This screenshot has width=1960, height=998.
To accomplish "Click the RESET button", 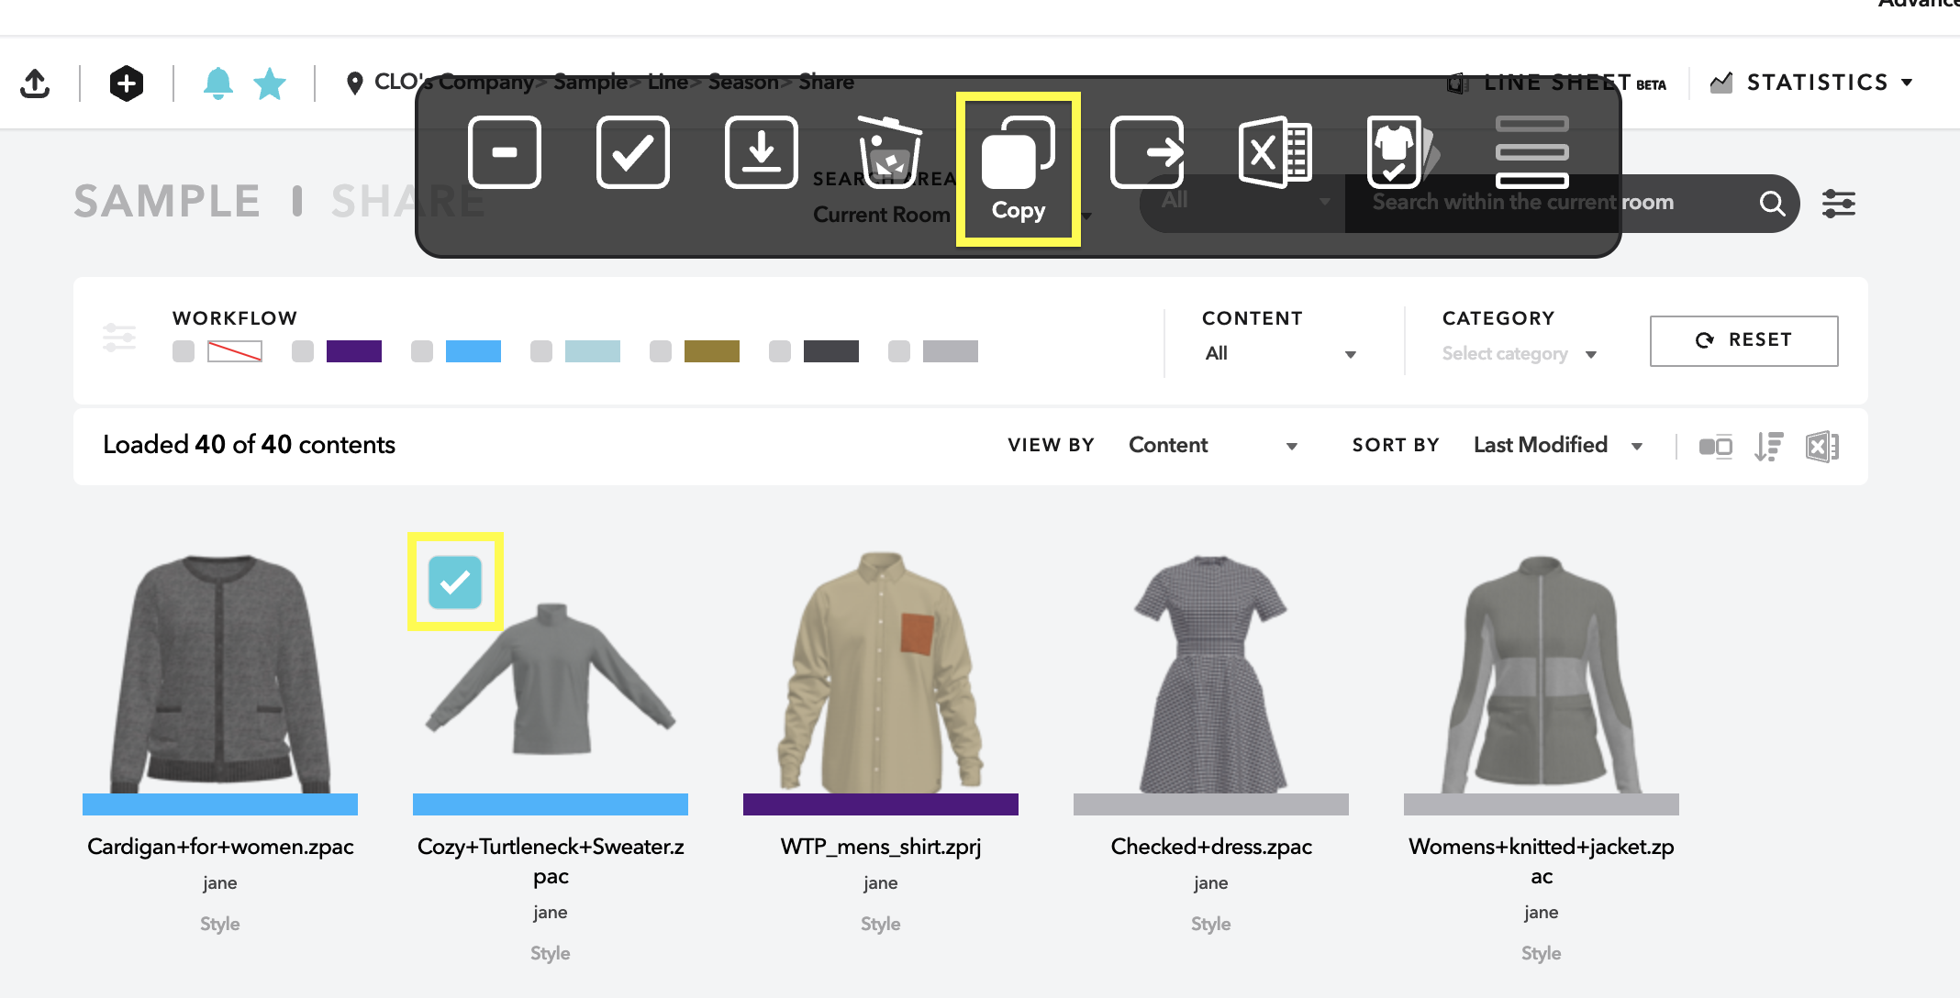I will click(x=1743, y=340).
